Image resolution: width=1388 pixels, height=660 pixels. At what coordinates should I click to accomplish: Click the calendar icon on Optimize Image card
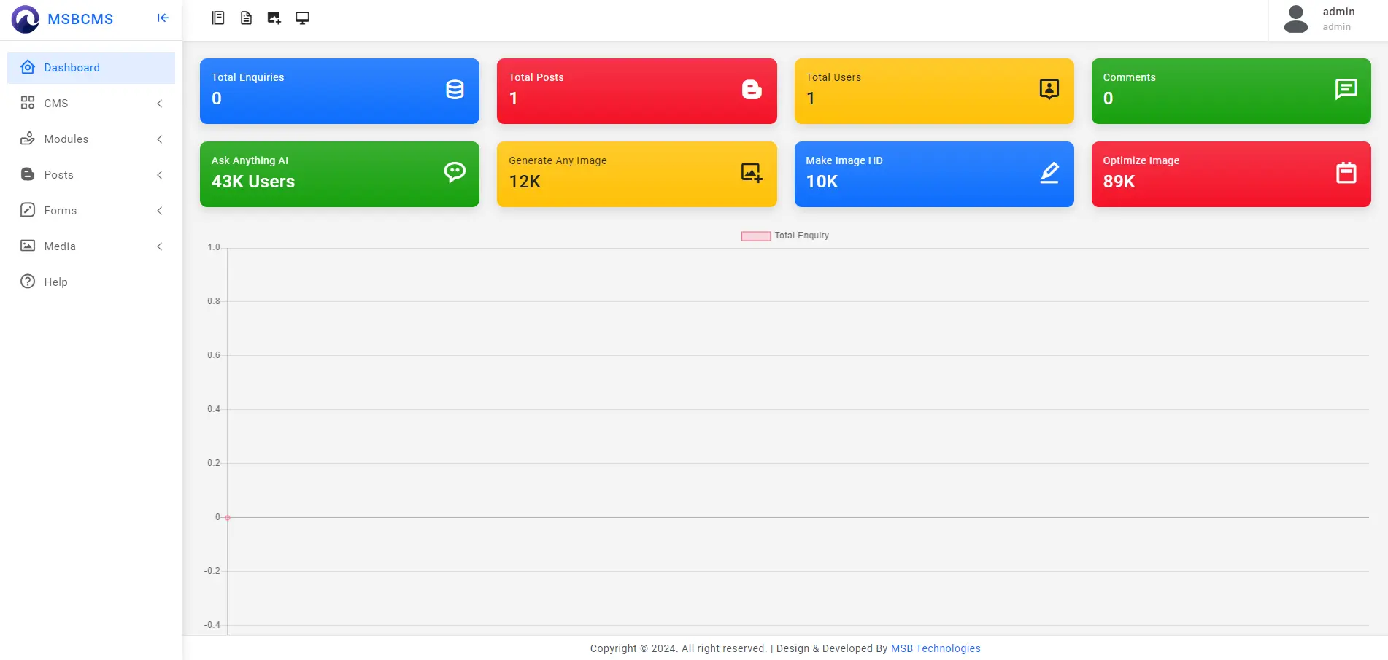(1346, 173)
